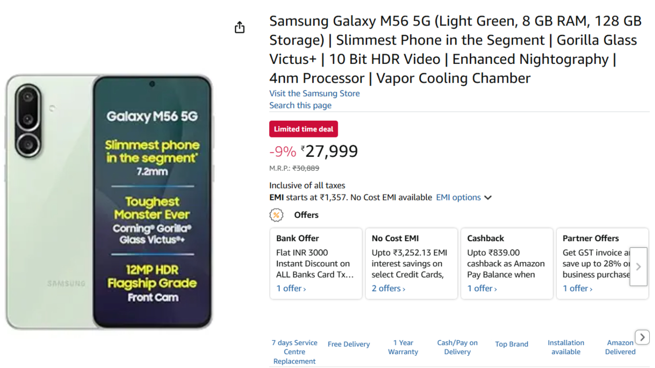The image size is (655, 368).
Task: Click the Galaxy M56 5G product image
Action: [109, 202]
